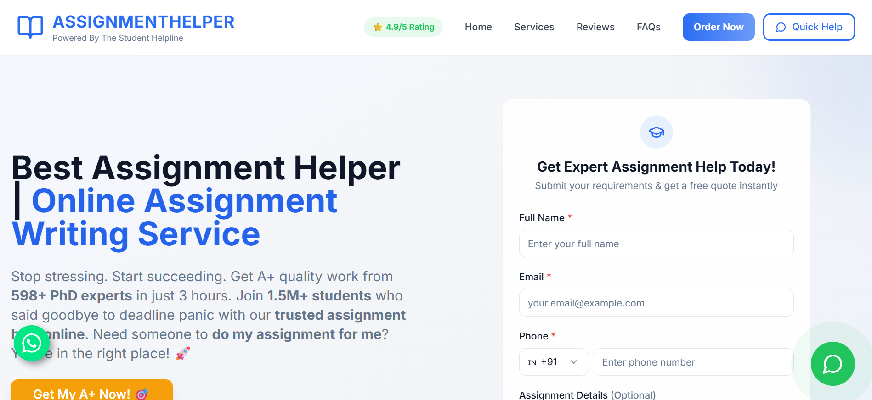
Task: Click the 'Assignment Details (Optional)' label
Action: (x=587, y=395)
